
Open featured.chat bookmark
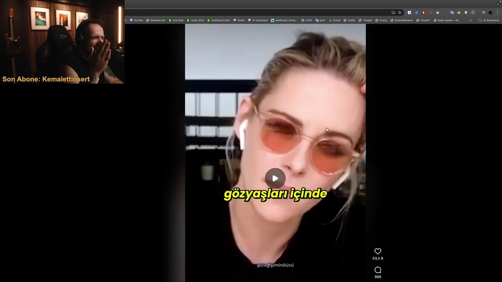156,20
